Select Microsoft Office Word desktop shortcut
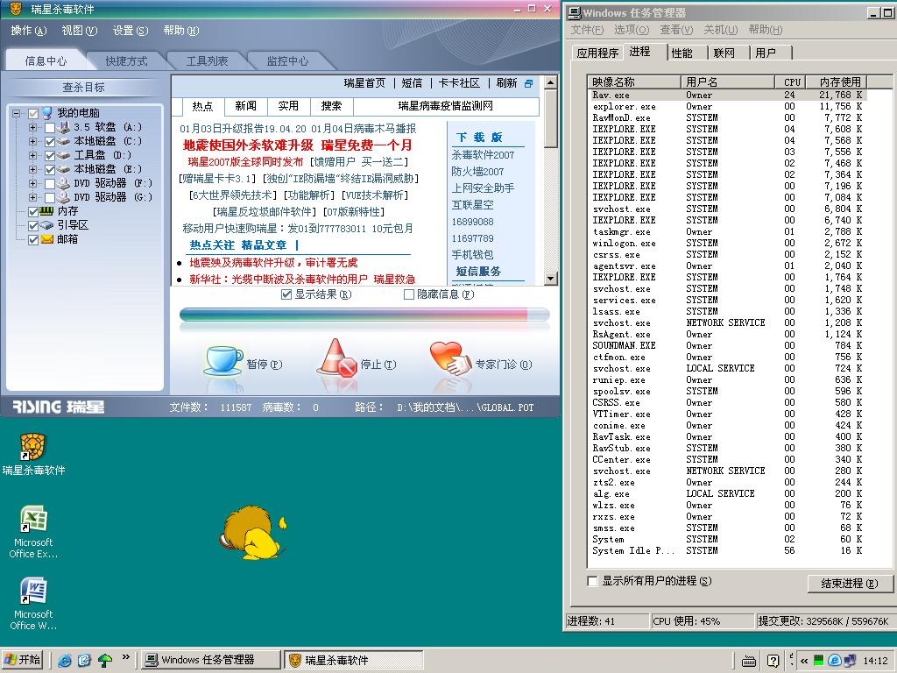 tap(33, 604)
